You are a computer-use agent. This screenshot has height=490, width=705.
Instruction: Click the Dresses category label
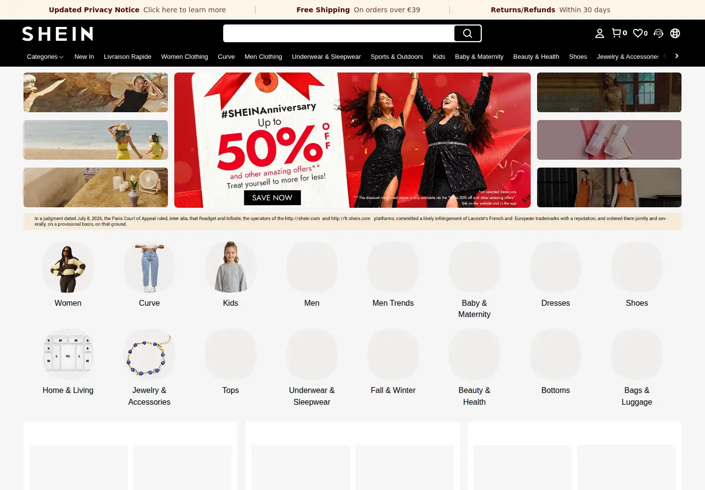[556, 303]
